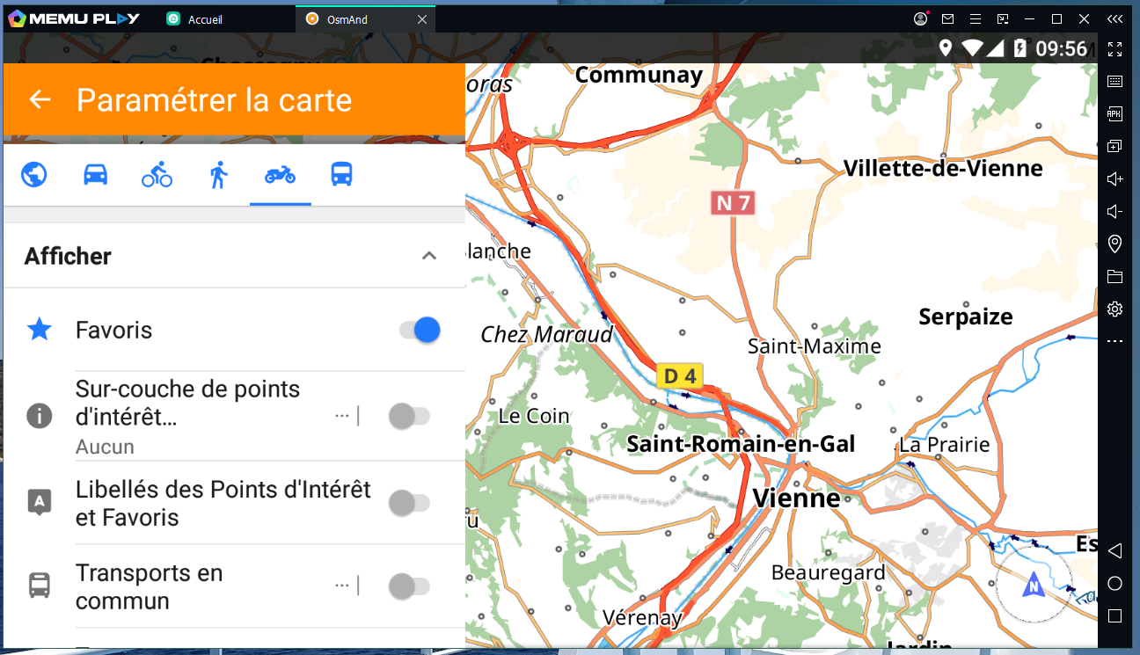Select the car profile icon
1140x655 pixels.
click(x=95, y=175)
